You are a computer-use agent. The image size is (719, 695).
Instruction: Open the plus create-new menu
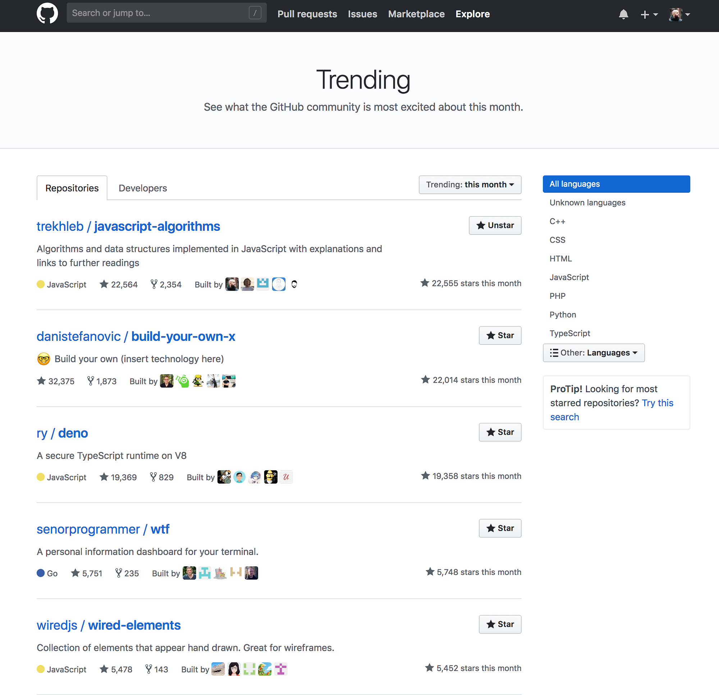(x=649, y=14)
